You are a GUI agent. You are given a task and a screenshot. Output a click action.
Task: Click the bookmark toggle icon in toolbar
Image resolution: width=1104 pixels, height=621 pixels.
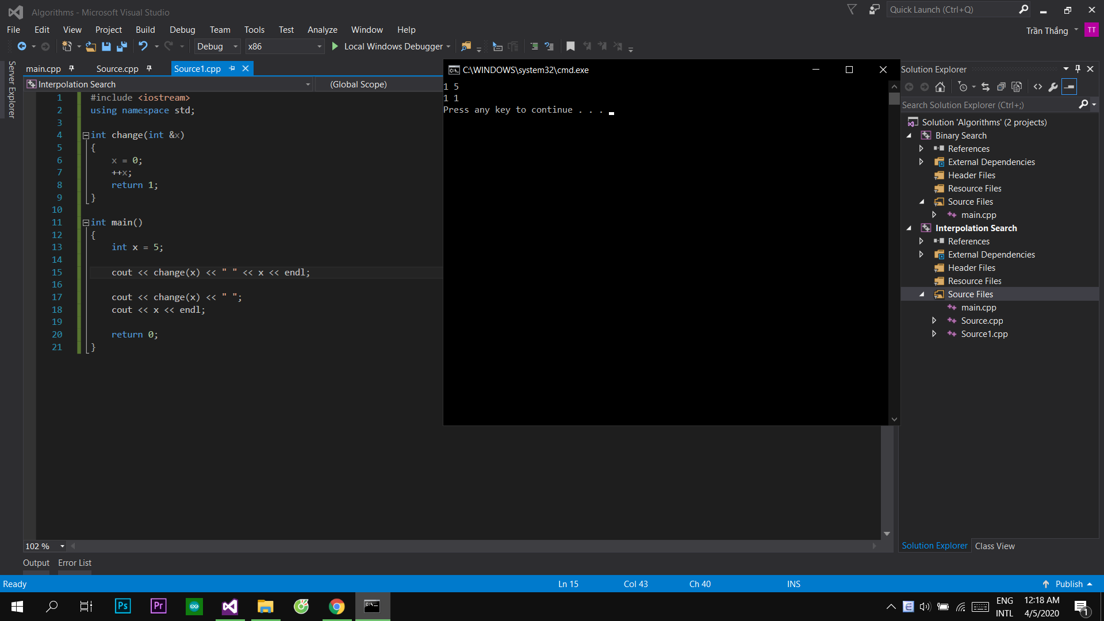[570, 47]
